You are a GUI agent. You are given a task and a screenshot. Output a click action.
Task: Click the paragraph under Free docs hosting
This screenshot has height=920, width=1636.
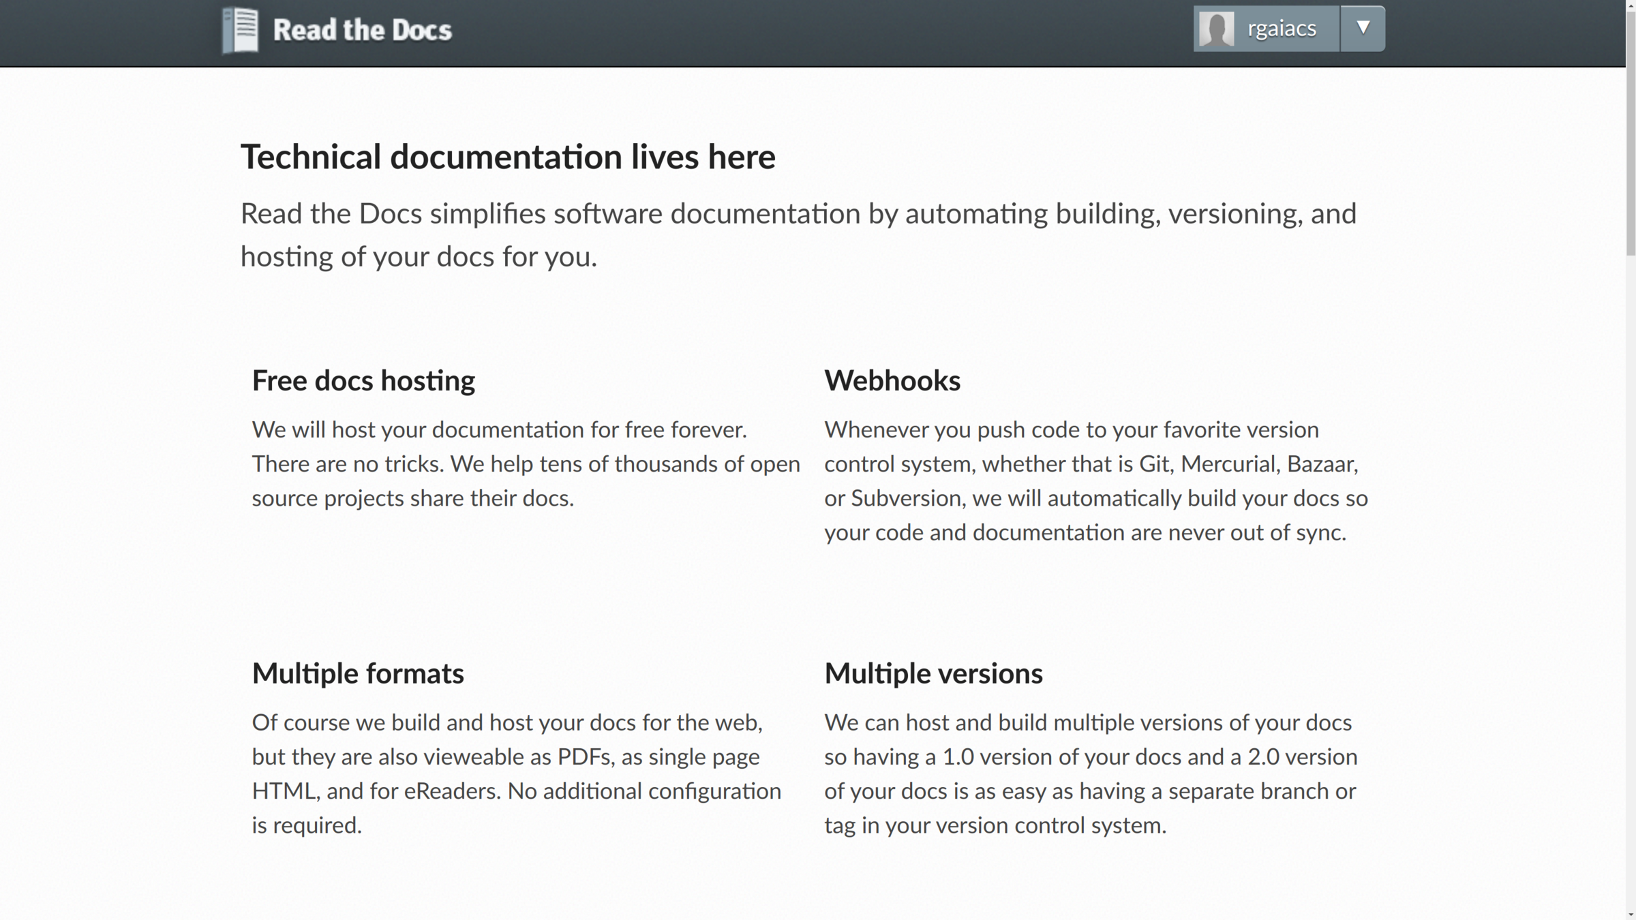525,463
